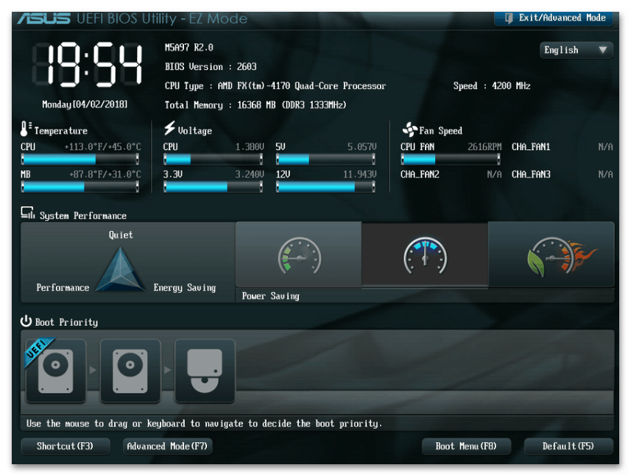Click the Voltage lightning bolt icon
Viewport: 631px width, 476px height.
click(169, 129)
